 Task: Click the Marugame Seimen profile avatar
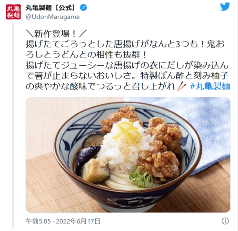click(x=13, y=12)
